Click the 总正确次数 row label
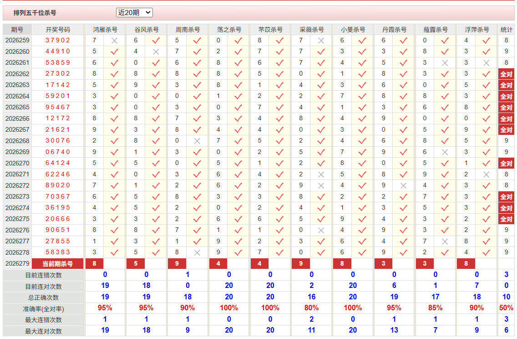This screenshot has width=517, height=339. [x=43, y=298]
